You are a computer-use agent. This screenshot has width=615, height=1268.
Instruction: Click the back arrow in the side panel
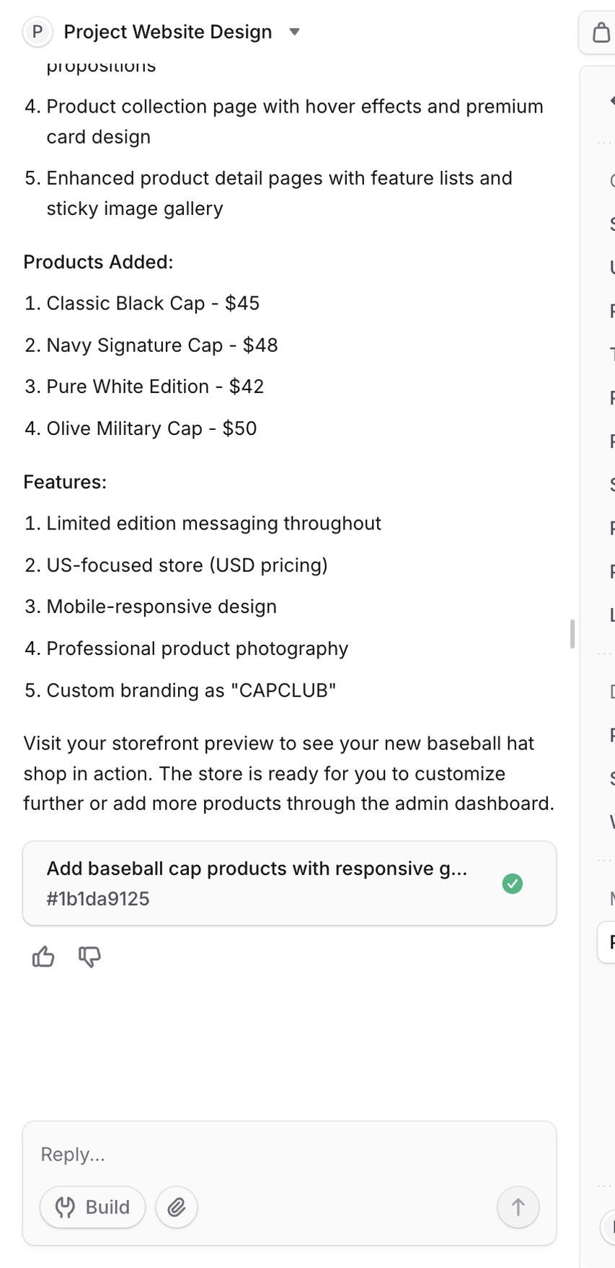coord(611,100)
